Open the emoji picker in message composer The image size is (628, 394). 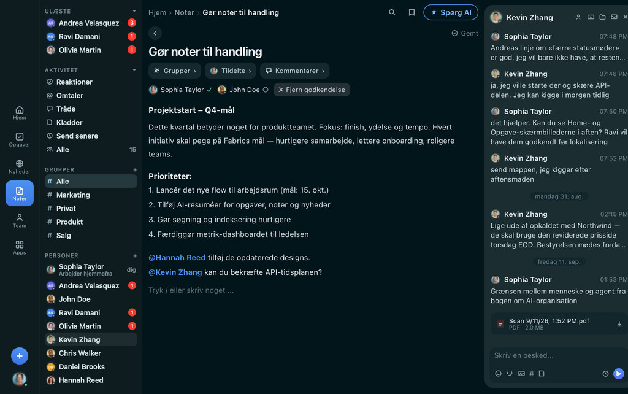click(498, 374)
